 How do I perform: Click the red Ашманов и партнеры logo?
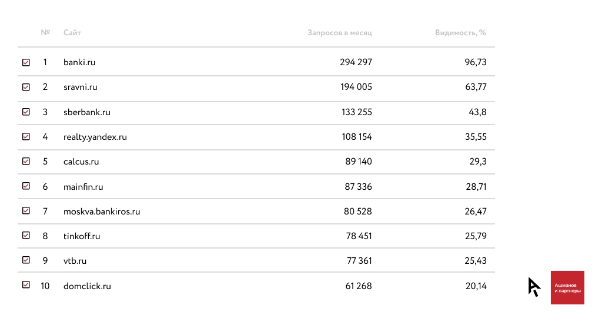coord(567,288)
